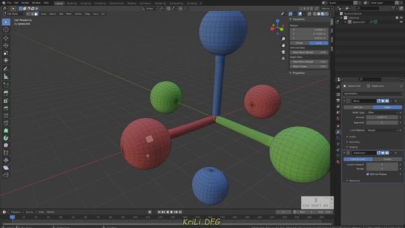The image size is (405, 228).
Task: Choose the Move tool
Action: (6, 38)
